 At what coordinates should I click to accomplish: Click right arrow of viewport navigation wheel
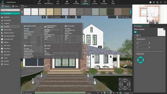(x=128, y=84)
